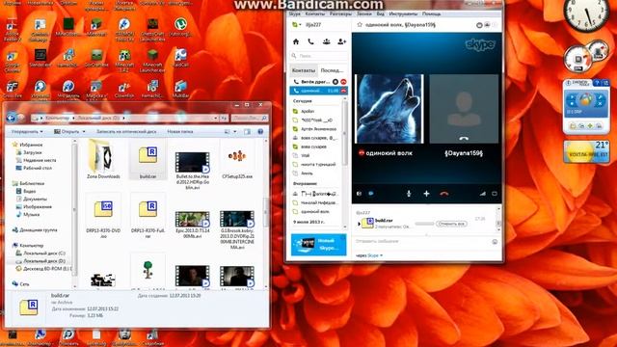
Task: Open uTorrent desktop shortcut
Action: click(x=180, y=27)
